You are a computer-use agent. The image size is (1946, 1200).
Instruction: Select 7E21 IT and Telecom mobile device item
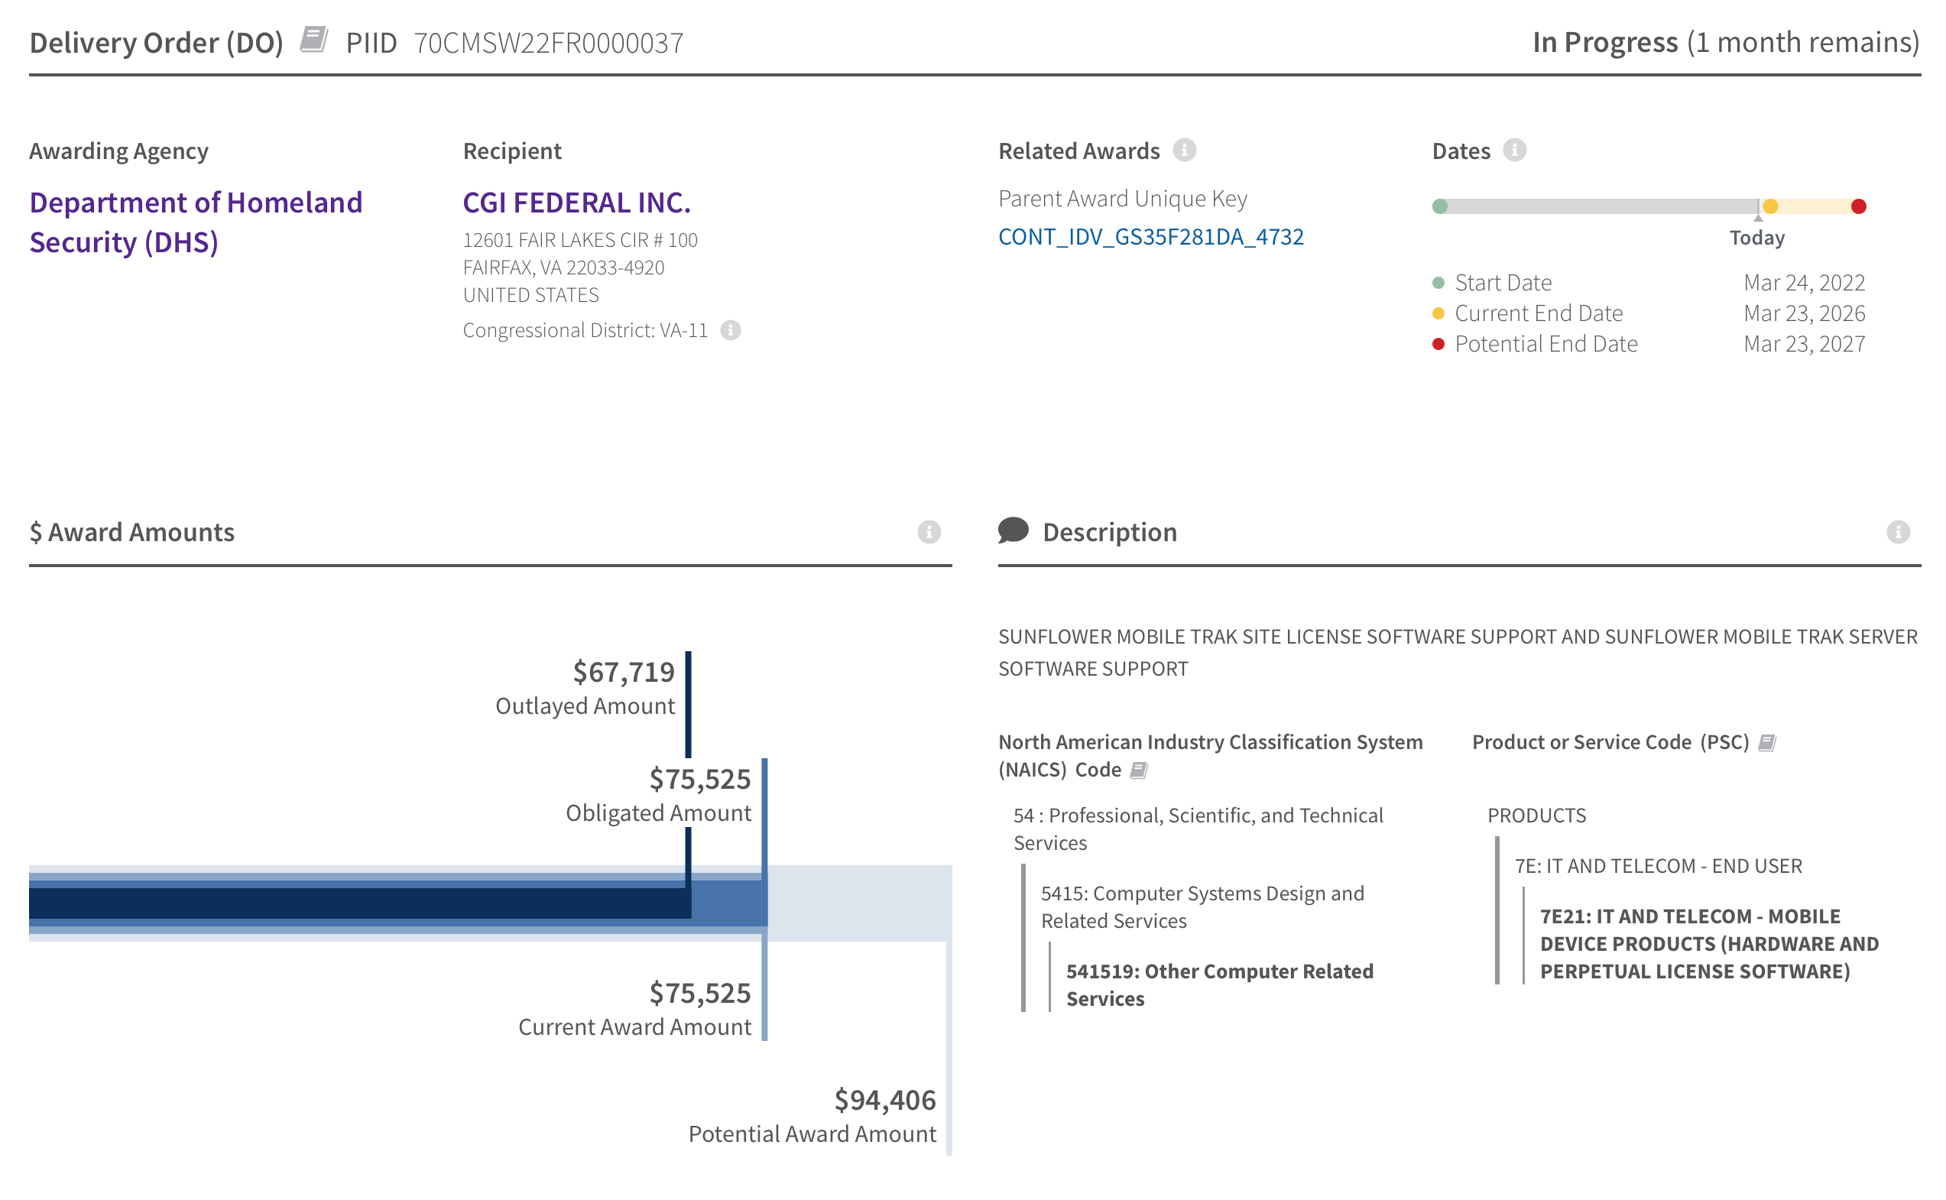coord(1708,944)
